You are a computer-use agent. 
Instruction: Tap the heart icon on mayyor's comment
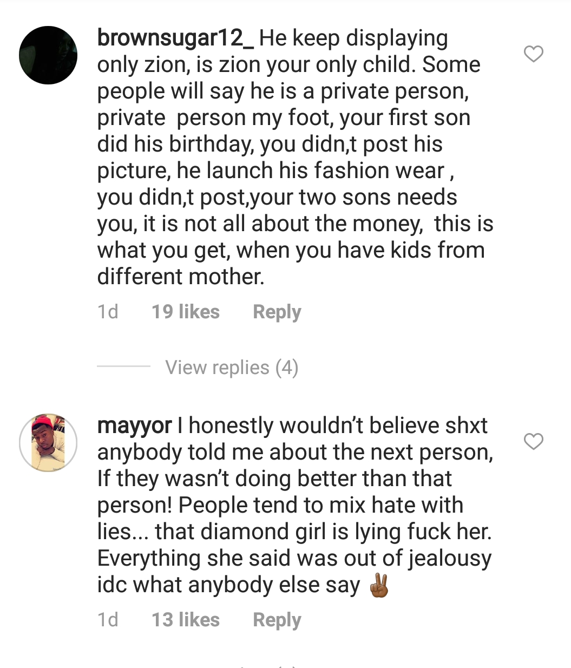click(534, 442)
